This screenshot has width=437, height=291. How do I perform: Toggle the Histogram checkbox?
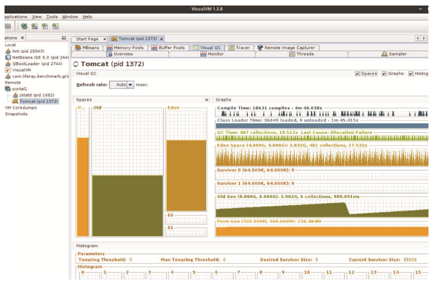coord(411,74)
